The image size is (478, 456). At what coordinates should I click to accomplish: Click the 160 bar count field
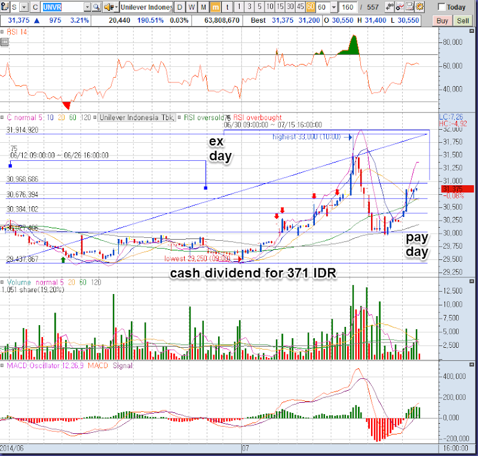point(348,7)
